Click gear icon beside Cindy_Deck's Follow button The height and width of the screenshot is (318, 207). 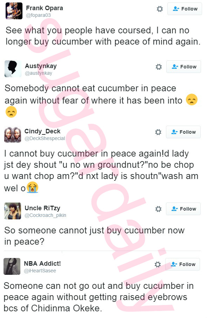pyautogui.click(x=158, y=132)
